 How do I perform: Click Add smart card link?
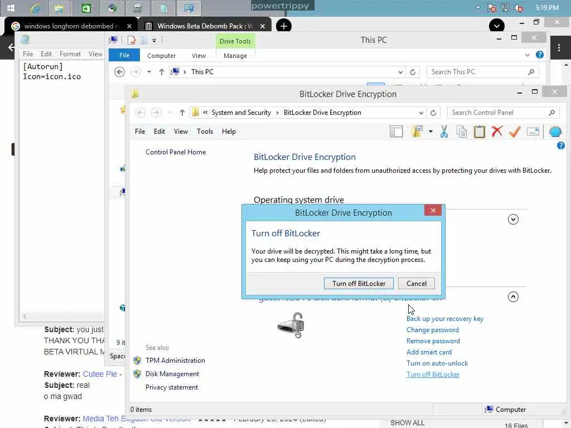coord(429,352)
